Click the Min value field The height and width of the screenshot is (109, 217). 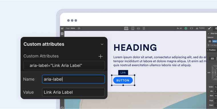point(216,91)
